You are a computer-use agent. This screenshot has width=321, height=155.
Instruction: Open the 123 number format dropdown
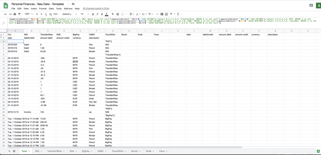pos(56,14)
